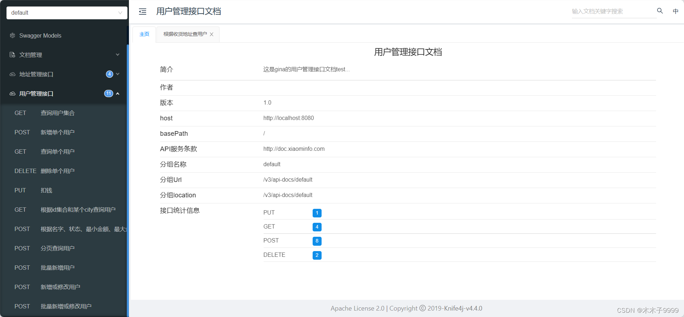Open the 地址管理接口 menu

click(x=64, y=74)
